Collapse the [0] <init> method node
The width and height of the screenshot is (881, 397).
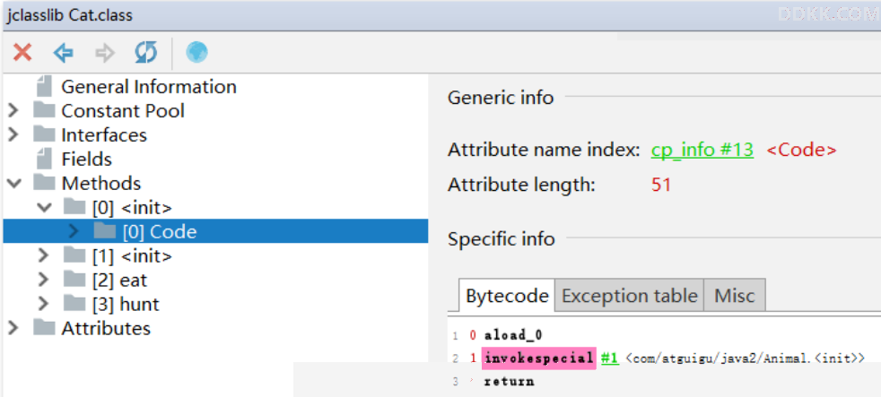[44, 208]
